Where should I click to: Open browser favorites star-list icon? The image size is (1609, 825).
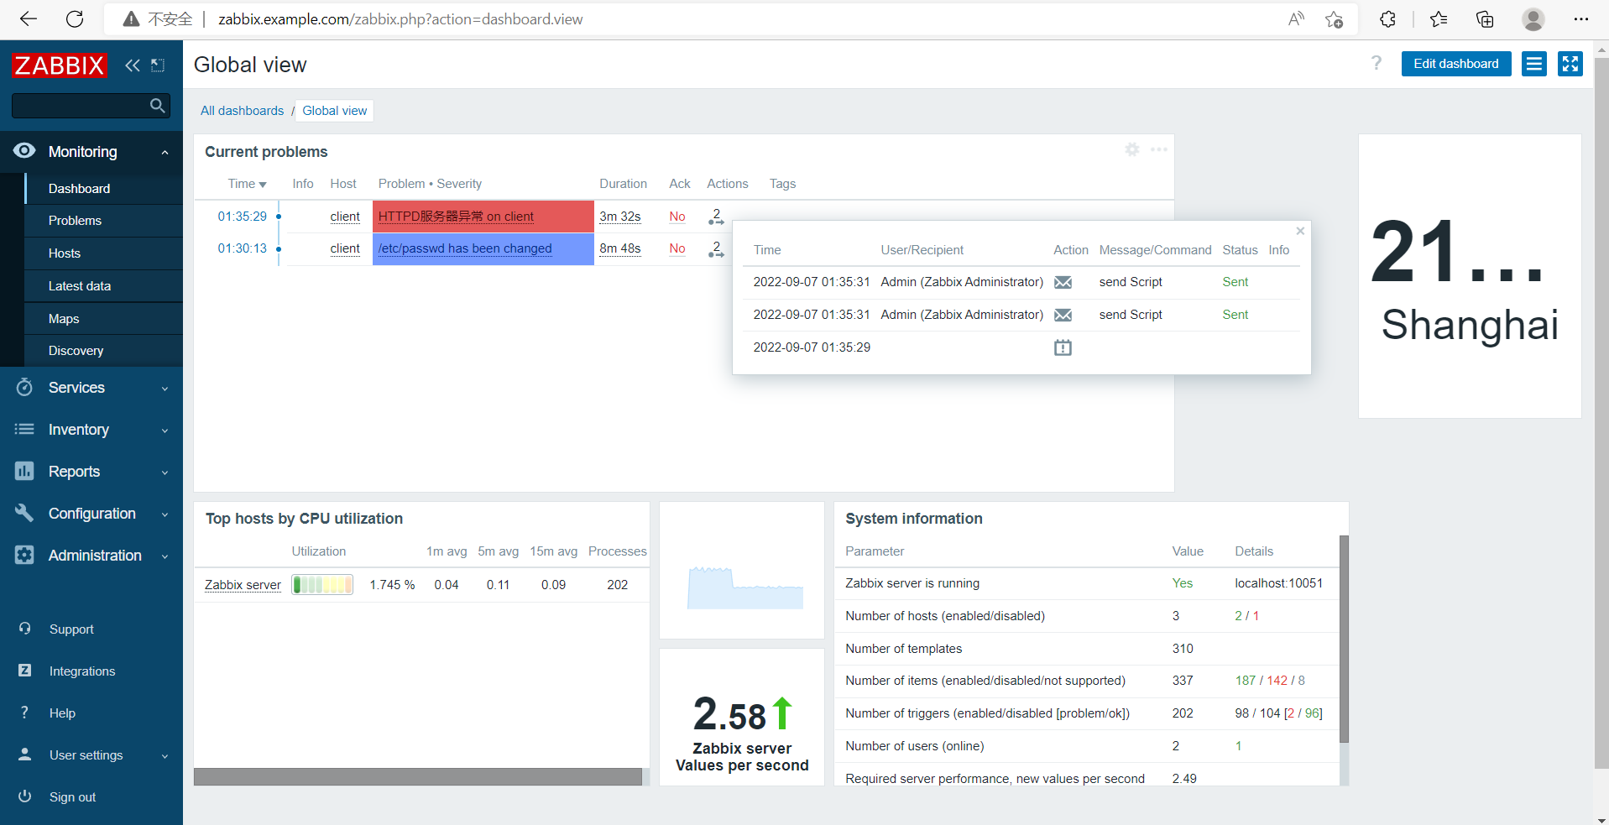(x=1439, y=19)
